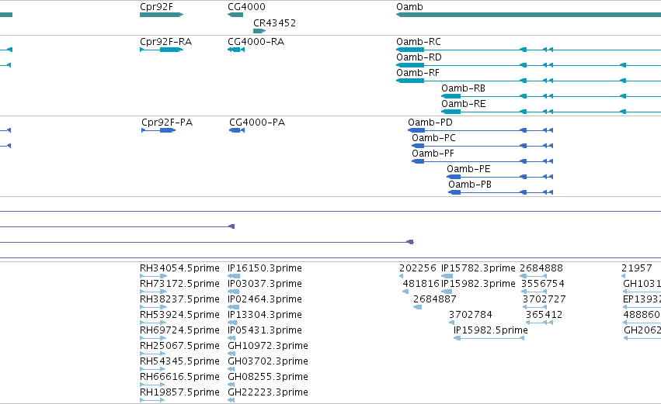Select feature 481816

405,292
